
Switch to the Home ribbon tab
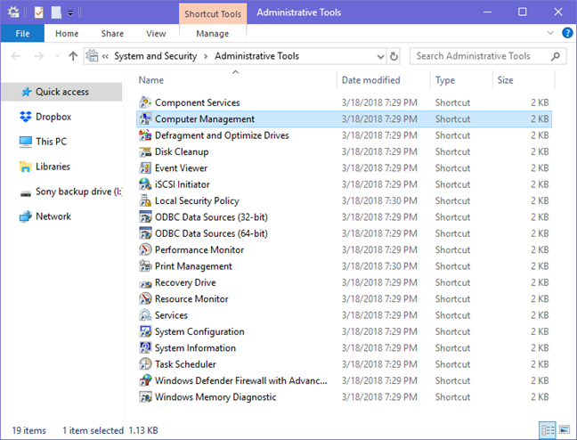click(67, 34)
